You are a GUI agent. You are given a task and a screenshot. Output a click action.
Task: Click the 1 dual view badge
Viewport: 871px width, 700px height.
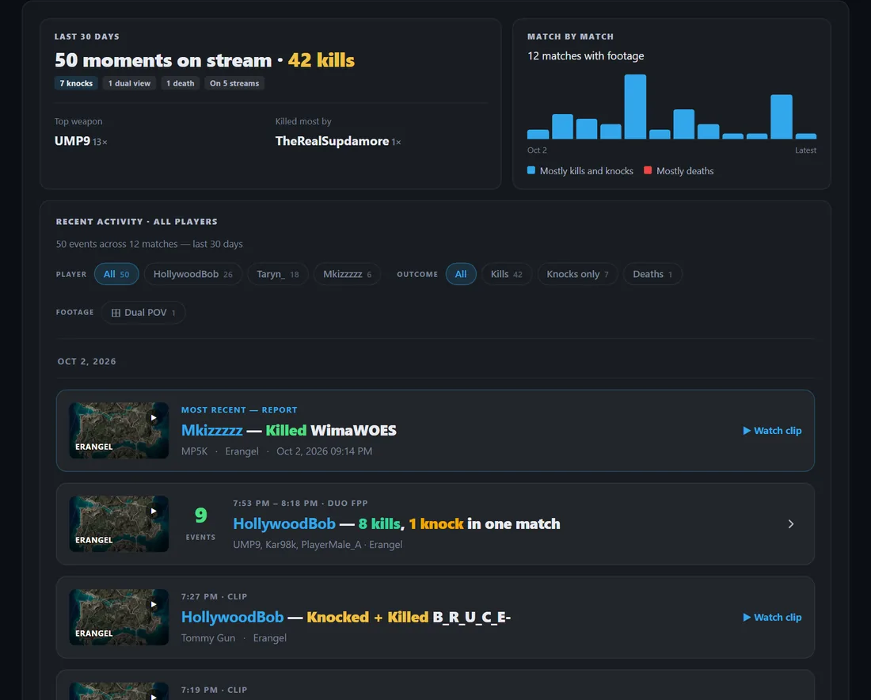coord(129,83)
